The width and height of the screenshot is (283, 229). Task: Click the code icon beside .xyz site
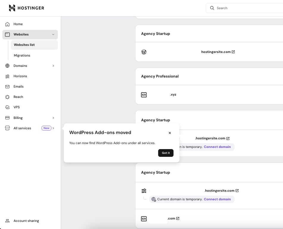pyautogui.click(x=144, y=95)
